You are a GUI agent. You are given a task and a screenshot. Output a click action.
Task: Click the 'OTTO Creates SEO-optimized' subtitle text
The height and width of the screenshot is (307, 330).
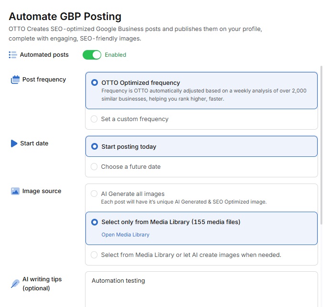[x=135, y=34]
